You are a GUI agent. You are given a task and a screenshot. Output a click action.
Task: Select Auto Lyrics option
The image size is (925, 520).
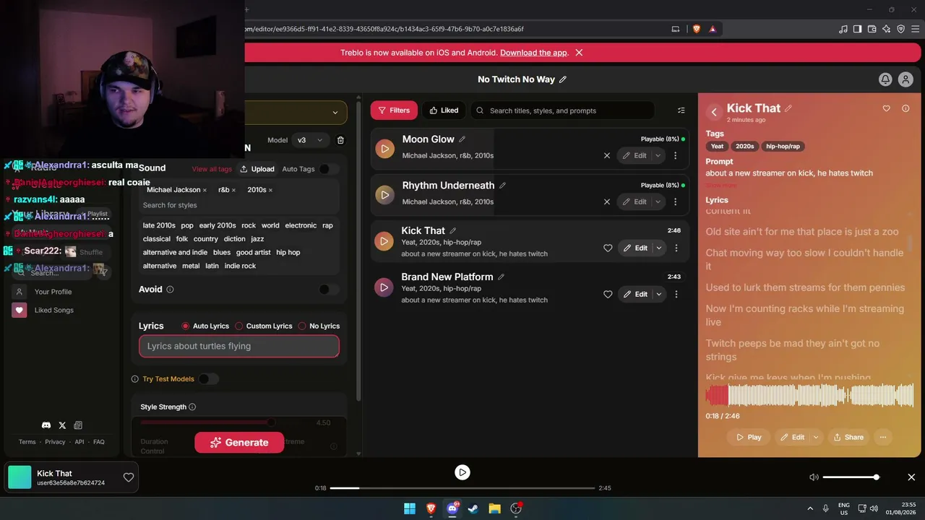coord(186,326)
